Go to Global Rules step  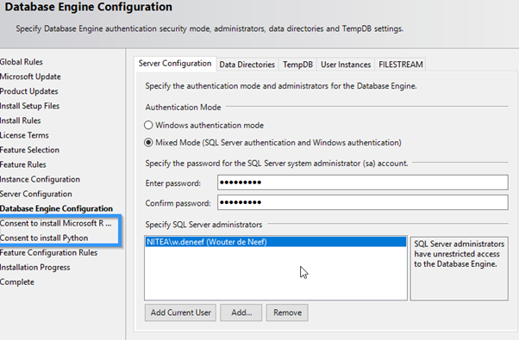click(x=22, y=62)
